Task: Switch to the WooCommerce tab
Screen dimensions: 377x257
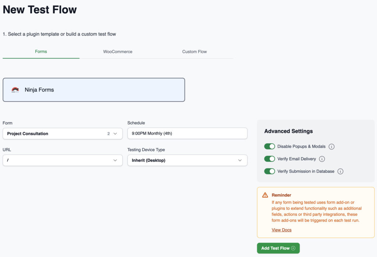Action: (x=117, y=52)
